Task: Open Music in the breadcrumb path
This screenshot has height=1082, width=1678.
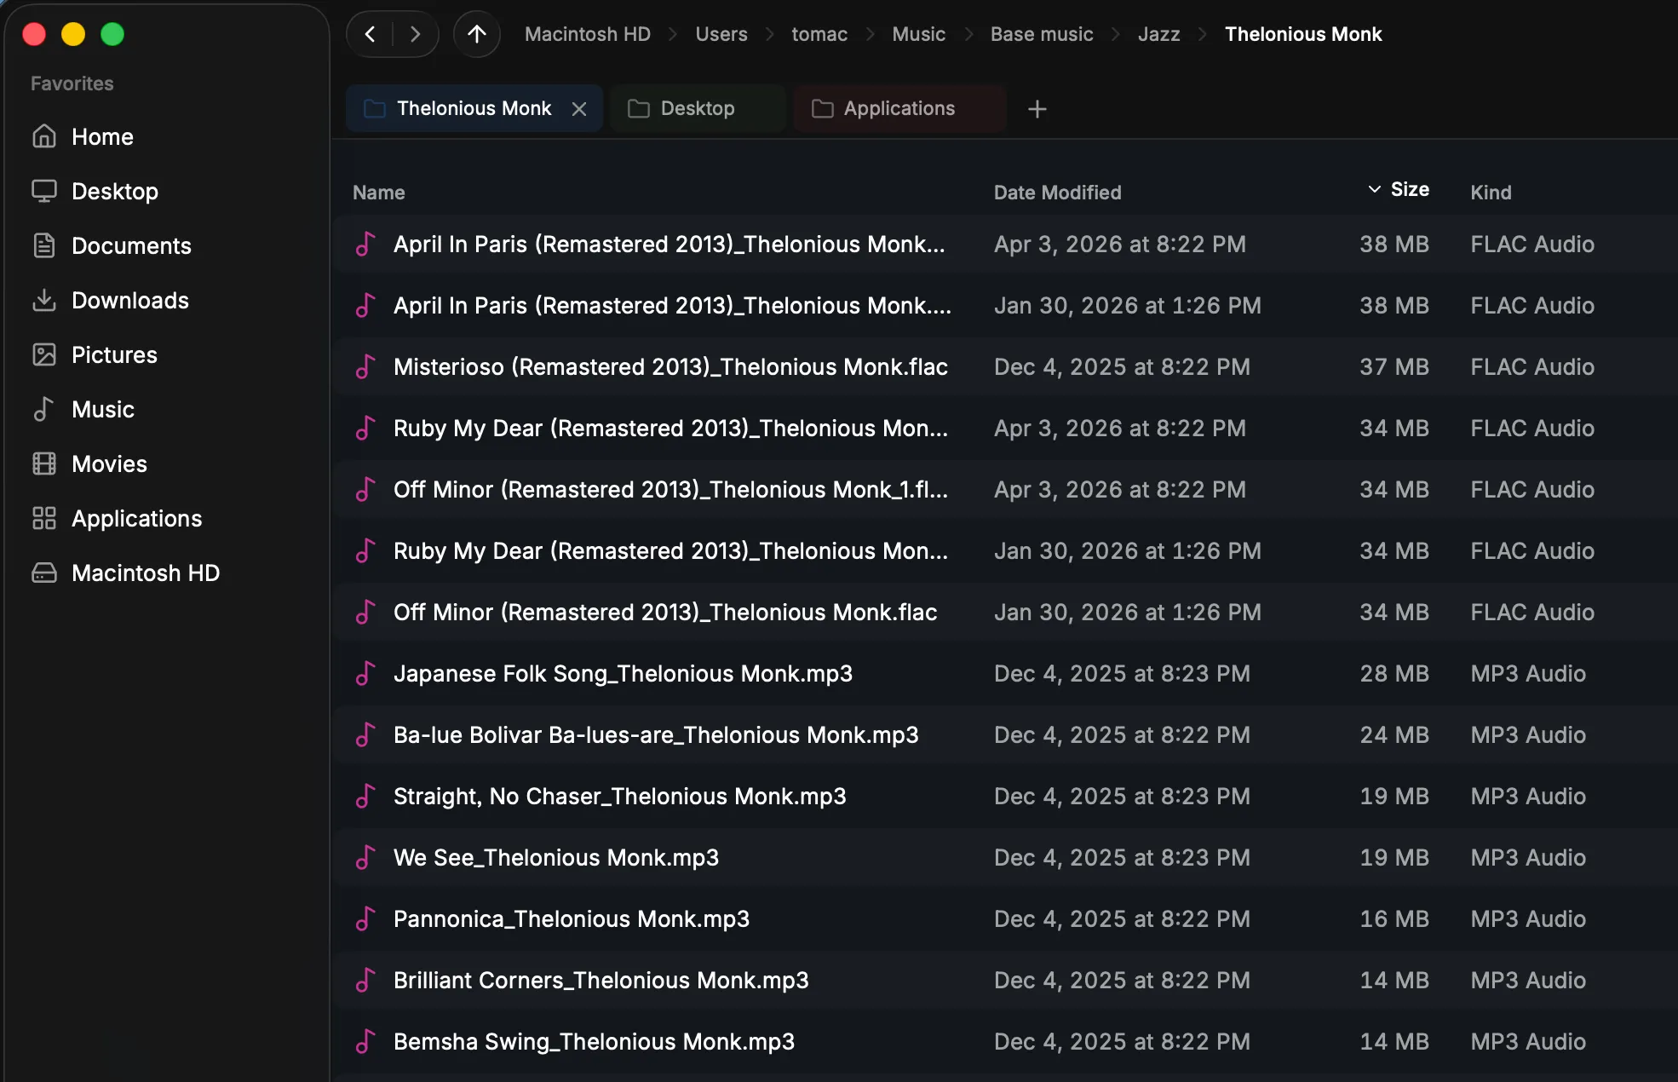Action: click(x=918, y=34)
